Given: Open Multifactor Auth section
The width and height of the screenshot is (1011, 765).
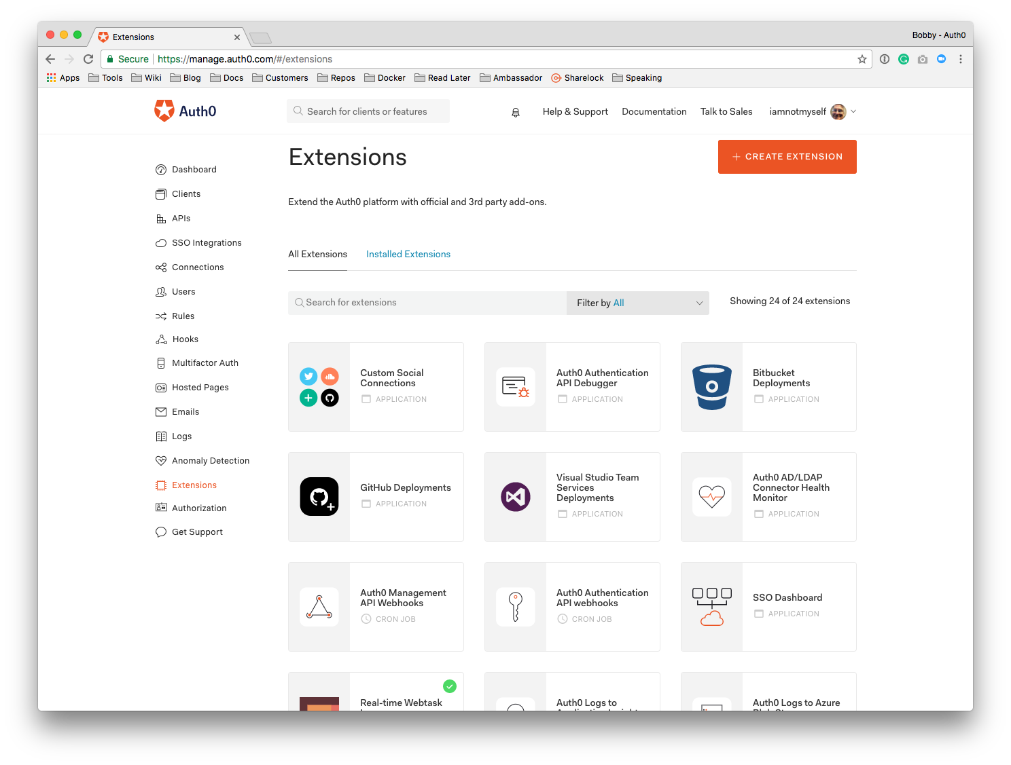Looking at the screenshot, I should click(x=205, y=363).
